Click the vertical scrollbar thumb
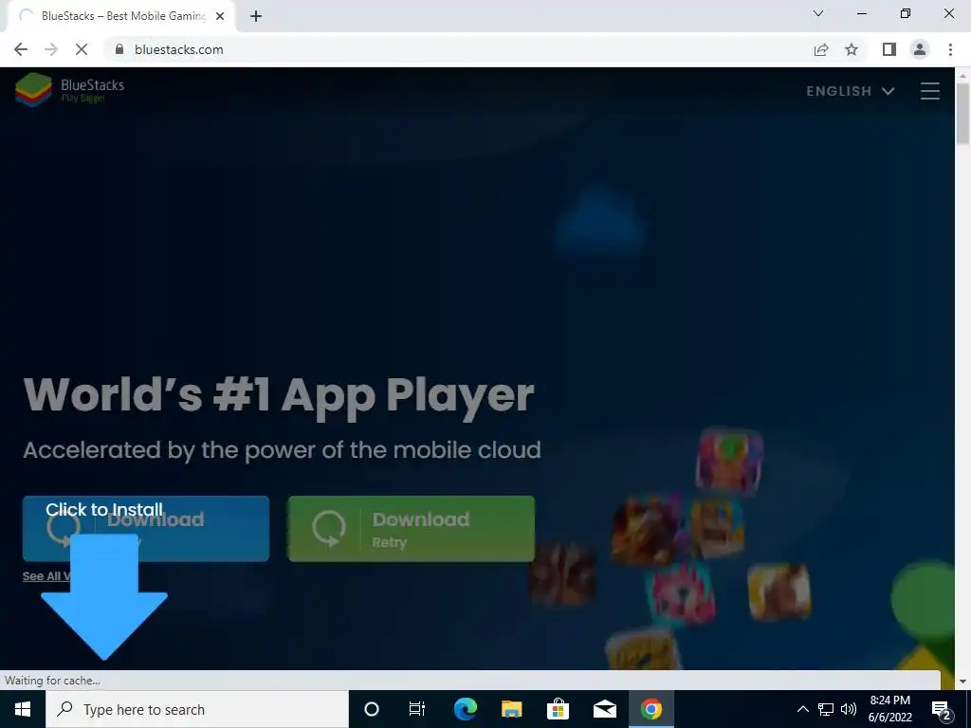971x728 pixels. 962,114
